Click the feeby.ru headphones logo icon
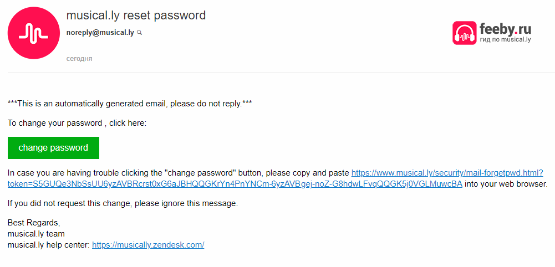This screenshot has width=555, height=267. (464, 33)
